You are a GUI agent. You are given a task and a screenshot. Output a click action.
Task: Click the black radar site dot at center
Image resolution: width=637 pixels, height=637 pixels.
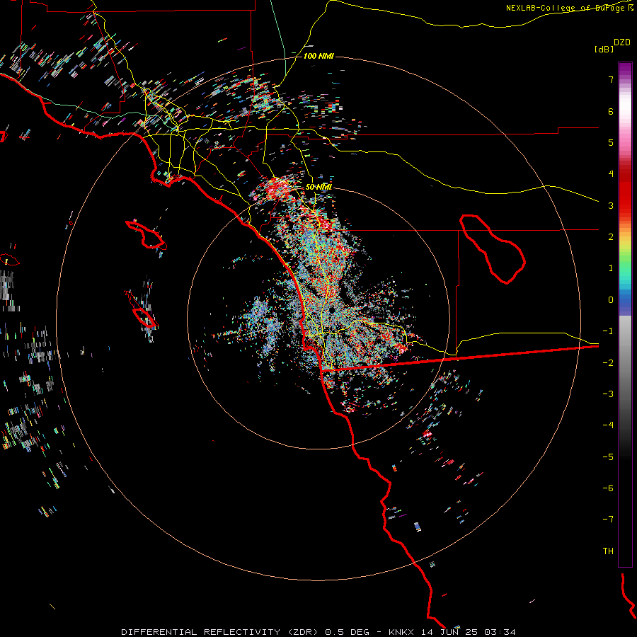331,310
